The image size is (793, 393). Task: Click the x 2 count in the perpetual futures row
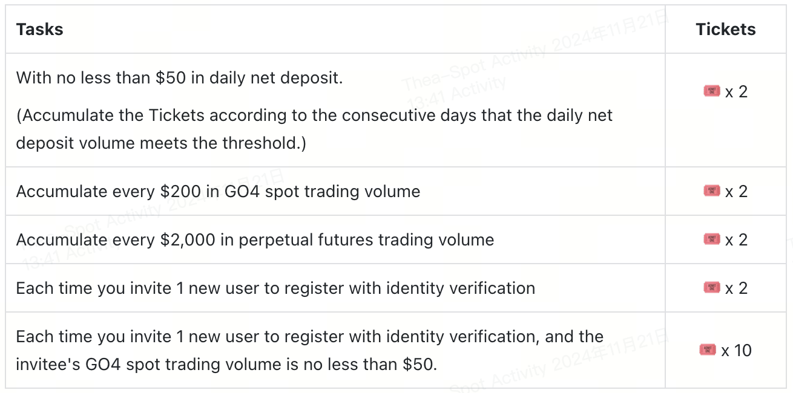tap(736, 240)
